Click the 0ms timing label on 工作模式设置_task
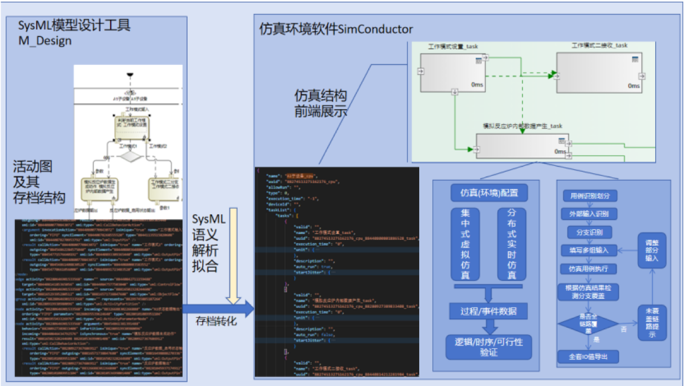The height and width of the screenshot is (386, 684). (x=477, y=84)
